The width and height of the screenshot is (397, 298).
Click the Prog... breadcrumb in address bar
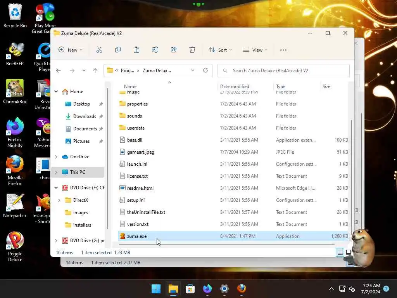[x=127, y=71]
